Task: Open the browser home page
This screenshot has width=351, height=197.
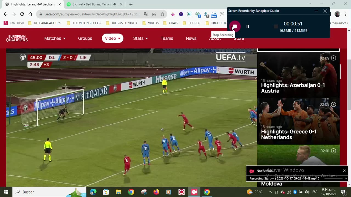Action: point(30,14)
